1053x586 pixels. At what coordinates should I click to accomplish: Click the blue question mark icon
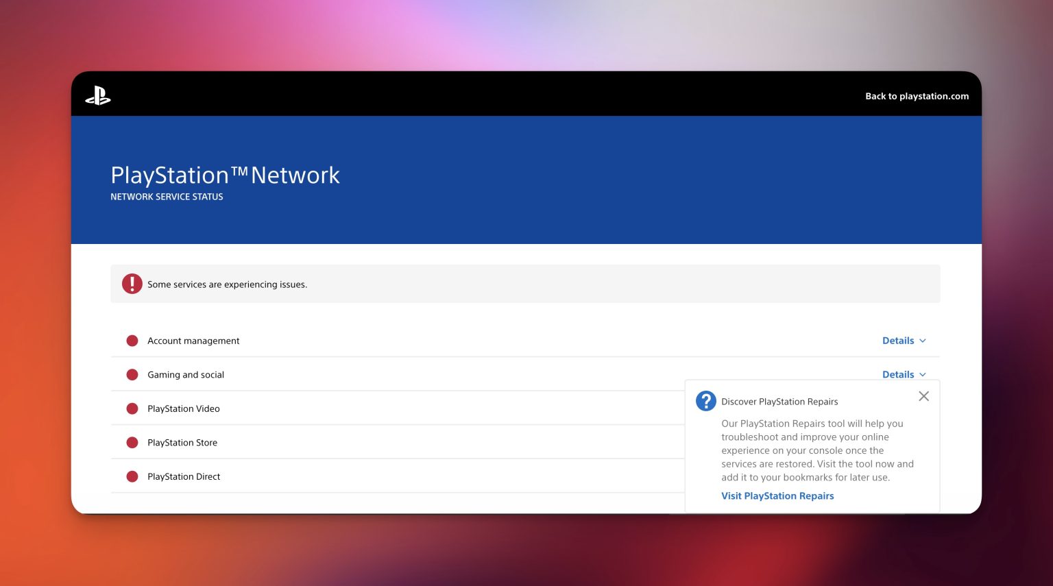click(x=705, y=401)
